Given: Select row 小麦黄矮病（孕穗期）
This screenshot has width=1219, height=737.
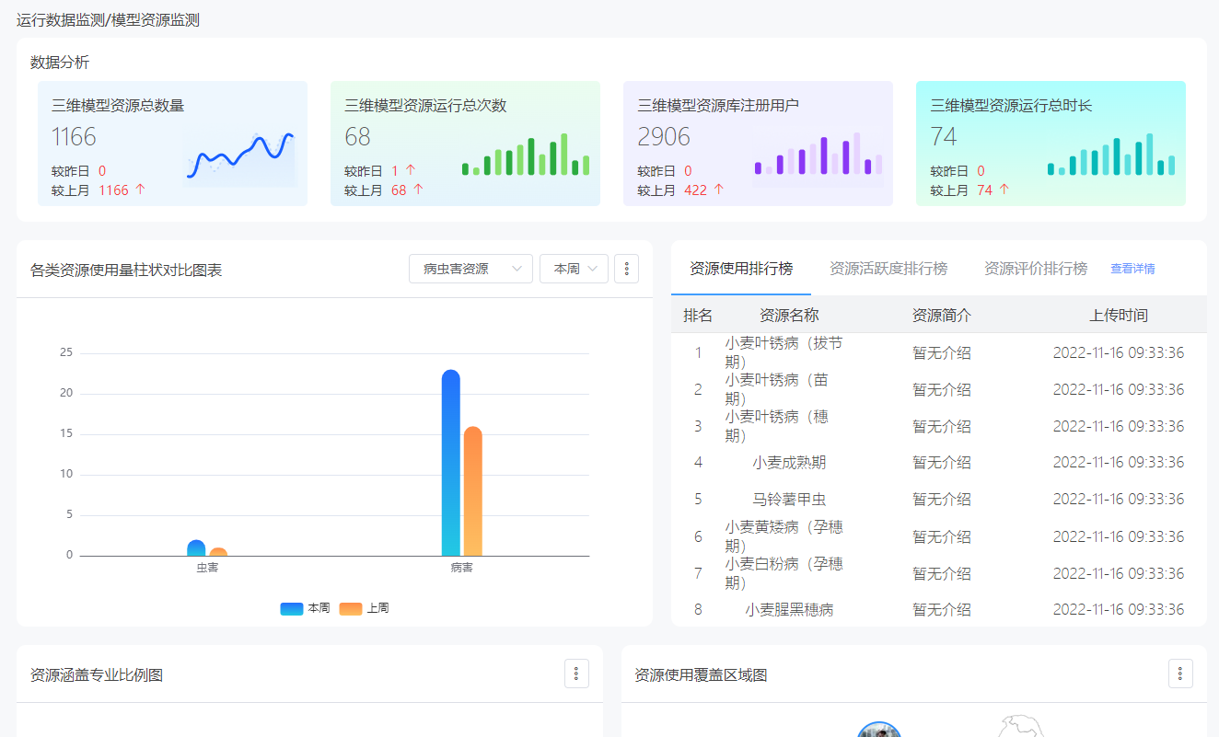Looking at the screenshot, I should (x=939, y=536).
